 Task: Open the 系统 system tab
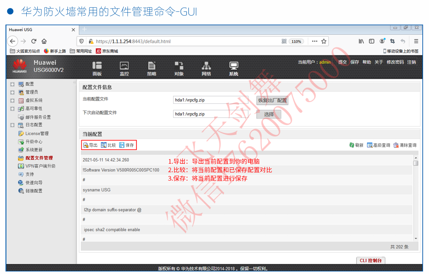[x=234, y=69]
